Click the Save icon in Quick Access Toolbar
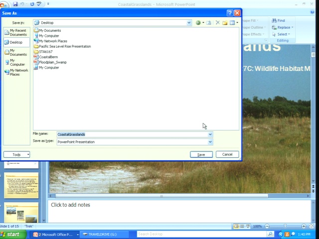Viewport: 319px width, 239px height. 15,3
